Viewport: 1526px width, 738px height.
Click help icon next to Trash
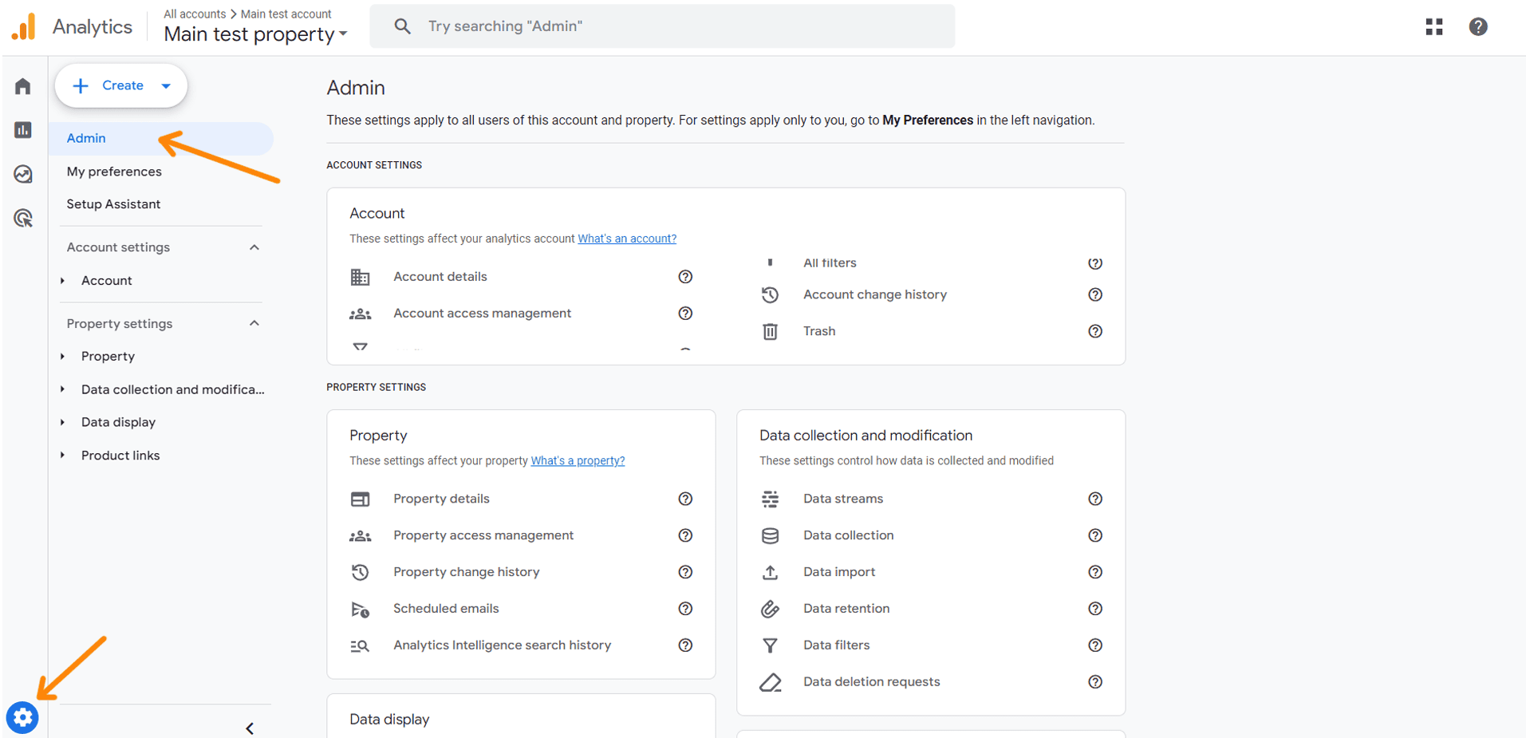(1095, 331)
